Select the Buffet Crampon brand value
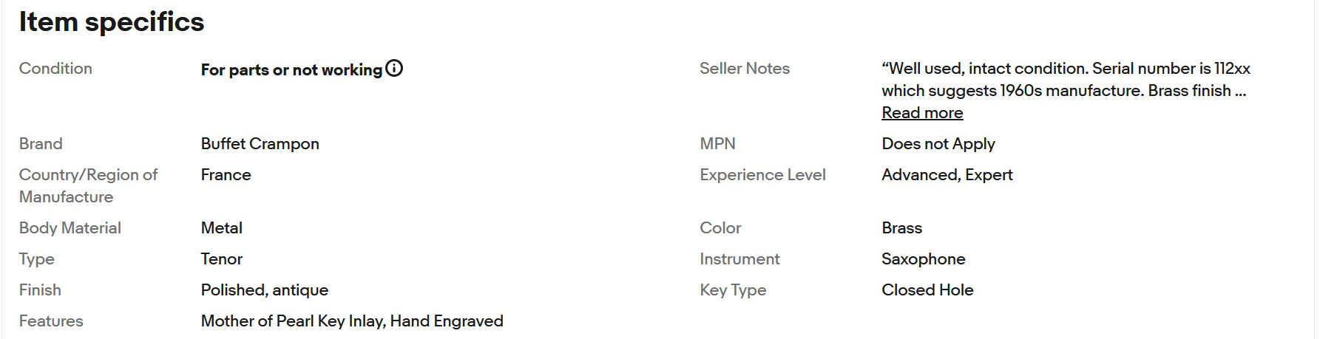1320x339 pixels. 260,144
